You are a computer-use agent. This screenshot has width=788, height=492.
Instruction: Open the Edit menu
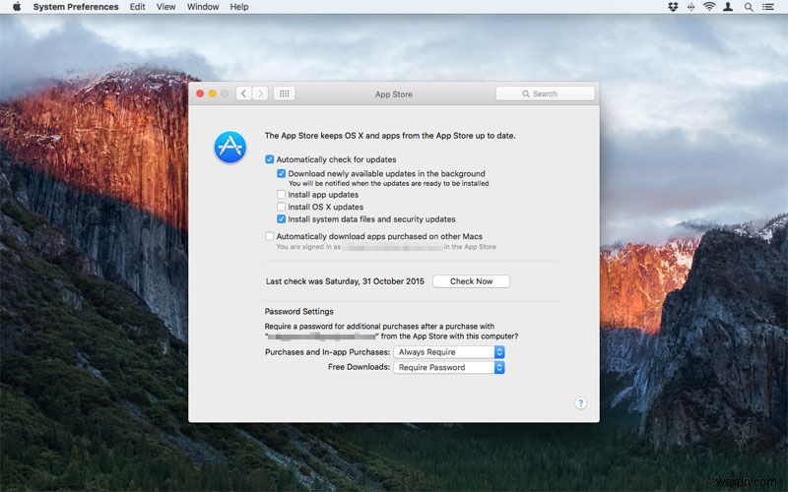point(137,7)
